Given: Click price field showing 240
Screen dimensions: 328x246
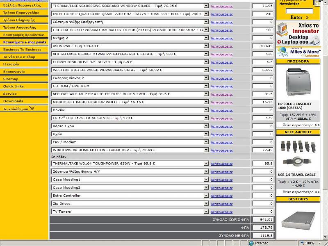Looking at the screenshot, I should tap(263, 14).
